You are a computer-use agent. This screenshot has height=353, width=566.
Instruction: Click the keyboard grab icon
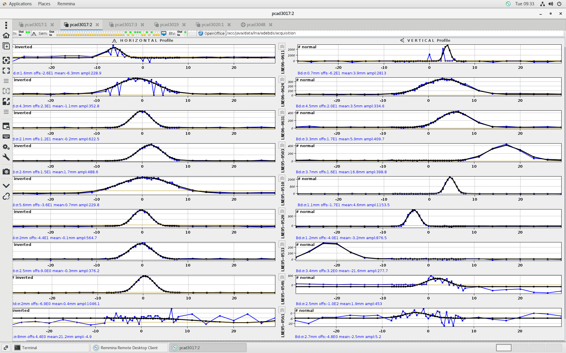tap(6, 136)
